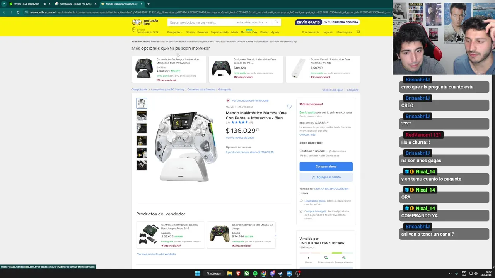Open the Cupones menu item

pyautogui.click(x=203, y=32)
